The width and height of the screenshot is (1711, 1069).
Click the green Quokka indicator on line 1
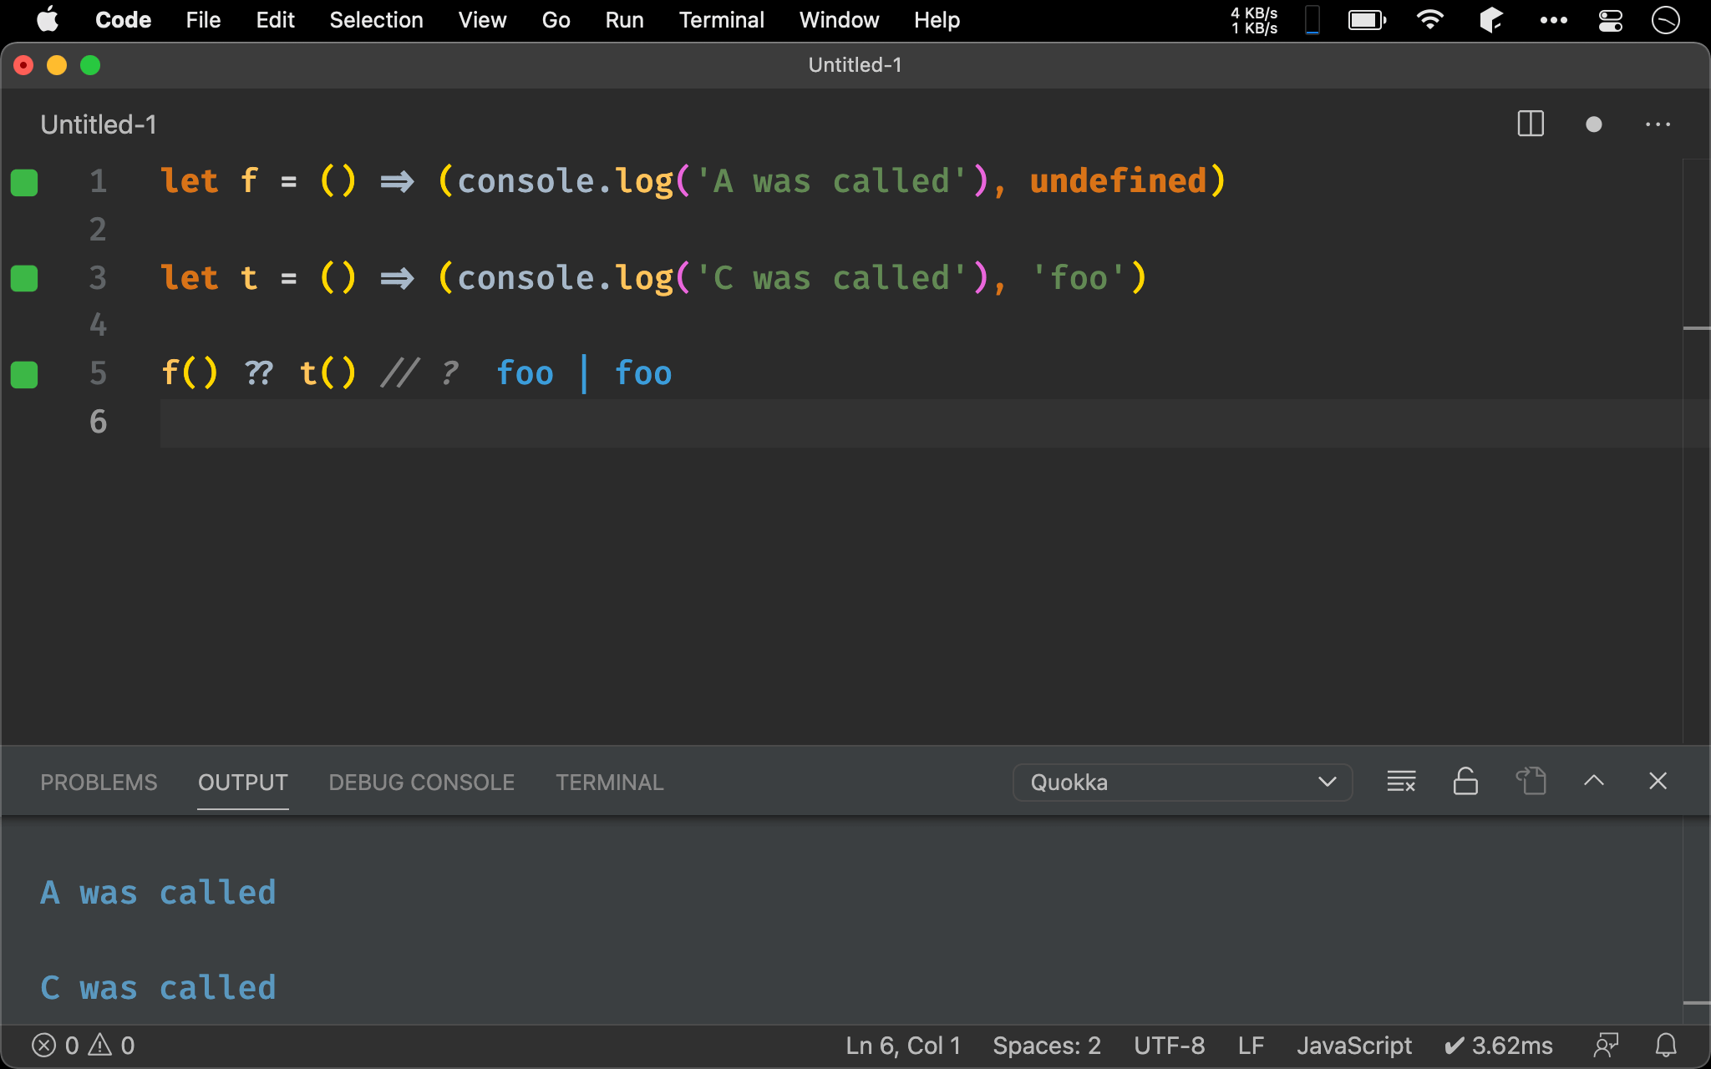coord(24,182)
